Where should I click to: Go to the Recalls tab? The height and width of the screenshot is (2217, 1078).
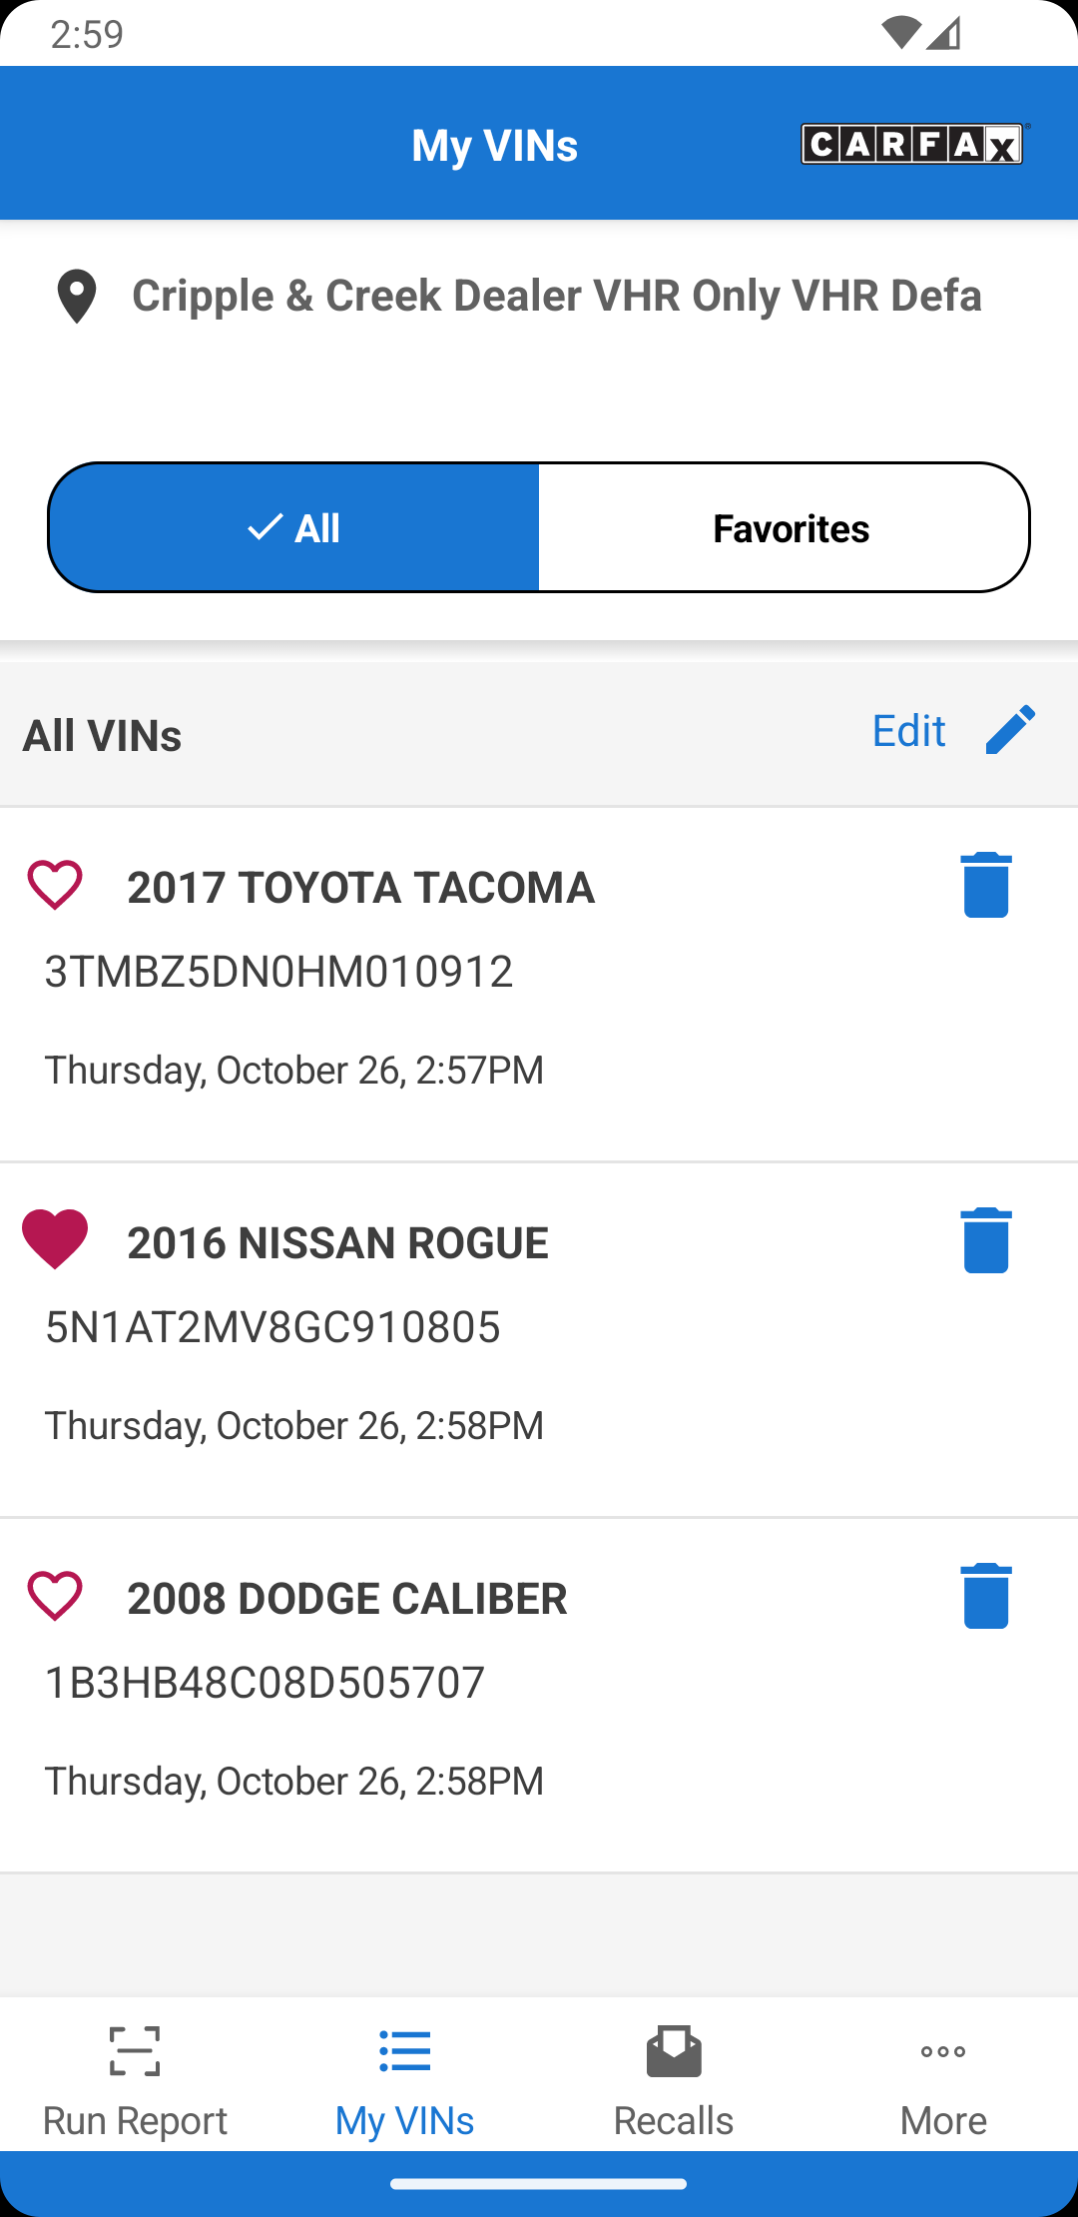pyautogui.click(x=674, y=2078)
